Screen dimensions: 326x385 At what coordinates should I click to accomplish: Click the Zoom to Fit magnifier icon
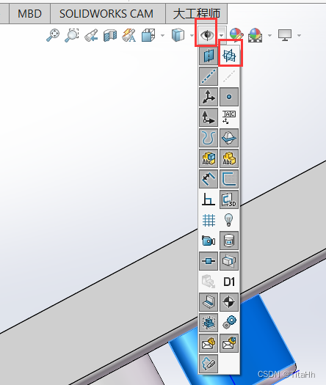pyautogui.click(x=53, y=35)
